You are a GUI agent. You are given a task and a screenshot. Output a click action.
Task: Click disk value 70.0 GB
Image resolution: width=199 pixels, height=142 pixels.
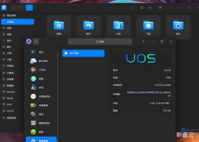coord(167,110)
